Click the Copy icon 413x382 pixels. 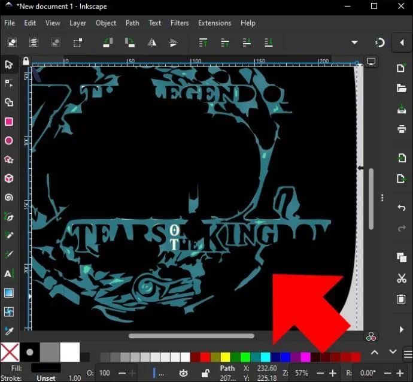click(x=402, y=257)
